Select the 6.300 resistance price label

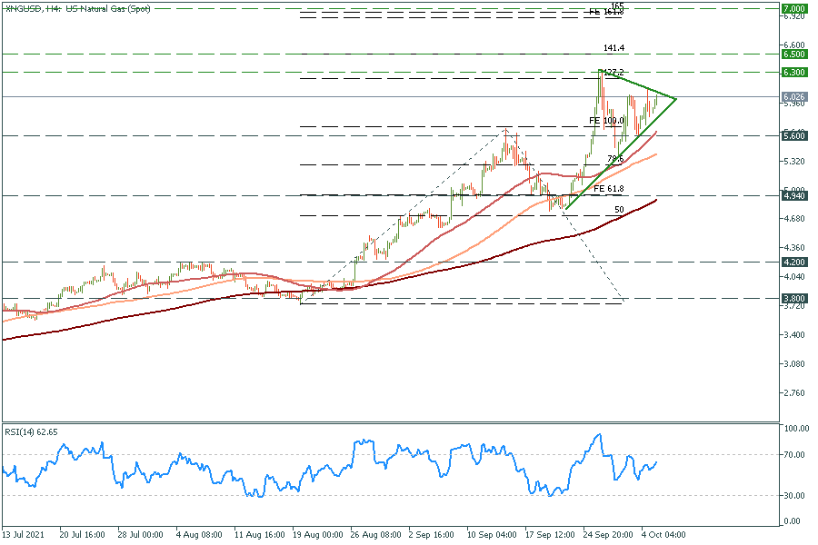(x=793, y=72)
